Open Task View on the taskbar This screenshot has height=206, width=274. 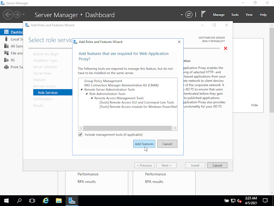click(32, 200)
